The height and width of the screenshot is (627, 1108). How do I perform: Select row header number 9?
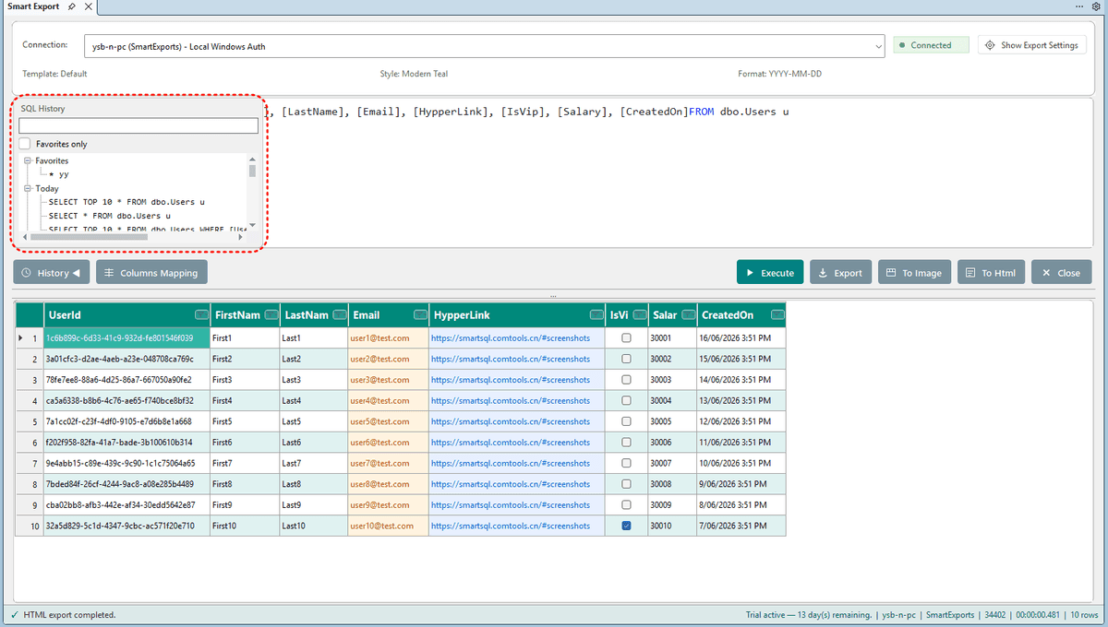pos(30,505)
